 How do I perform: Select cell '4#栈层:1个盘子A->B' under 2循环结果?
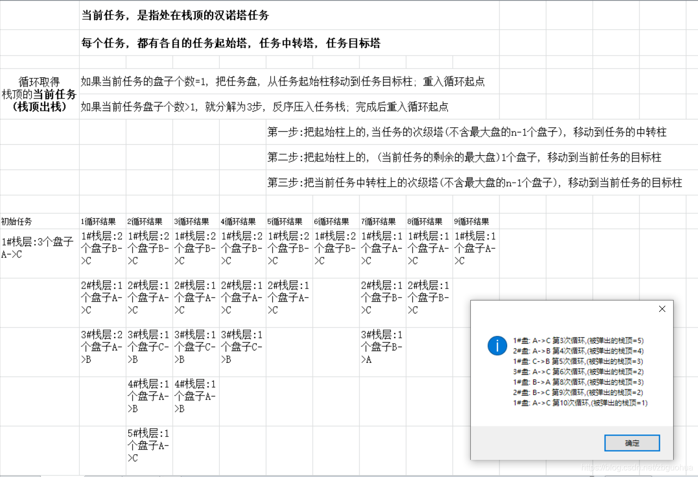tap(149, 401)
